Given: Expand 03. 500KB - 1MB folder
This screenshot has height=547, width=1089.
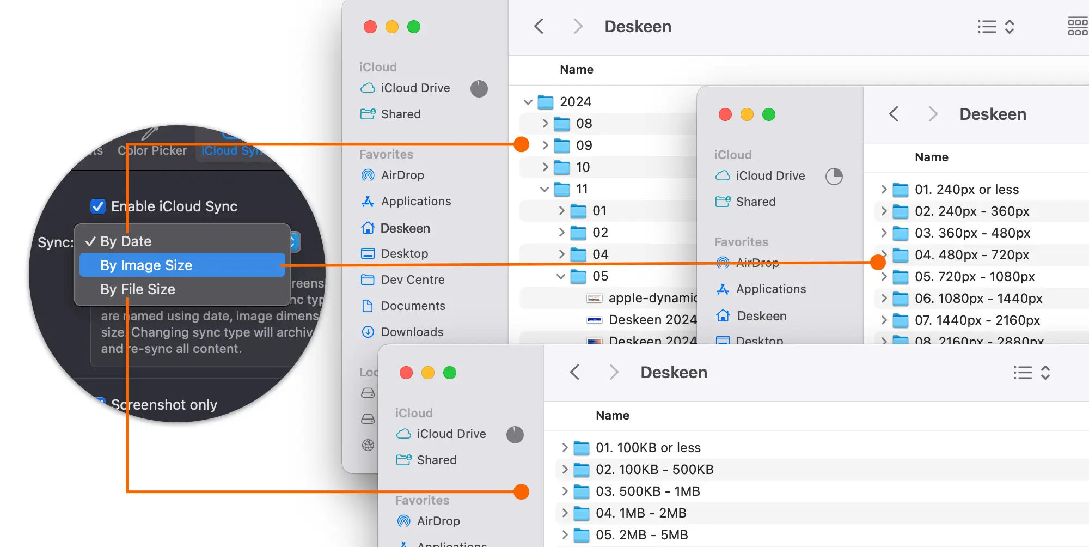Looking at the screenshot, I should pos(565,491).
